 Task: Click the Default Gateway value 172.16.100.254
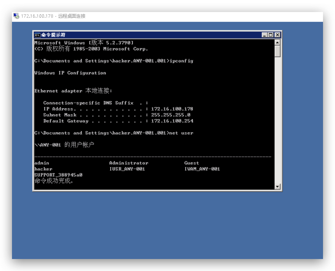(x=172, y=121)
